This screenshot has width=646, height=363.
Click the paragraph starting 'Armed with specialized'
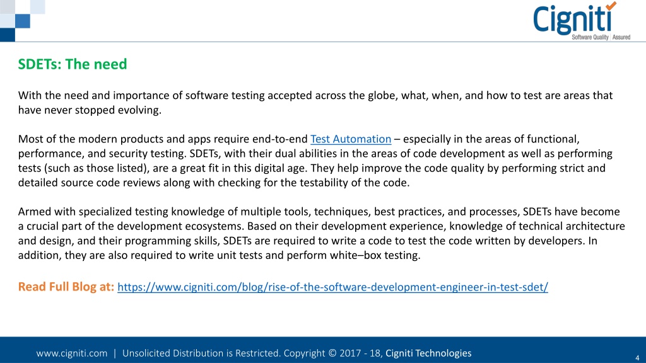[x=321, y=233]
